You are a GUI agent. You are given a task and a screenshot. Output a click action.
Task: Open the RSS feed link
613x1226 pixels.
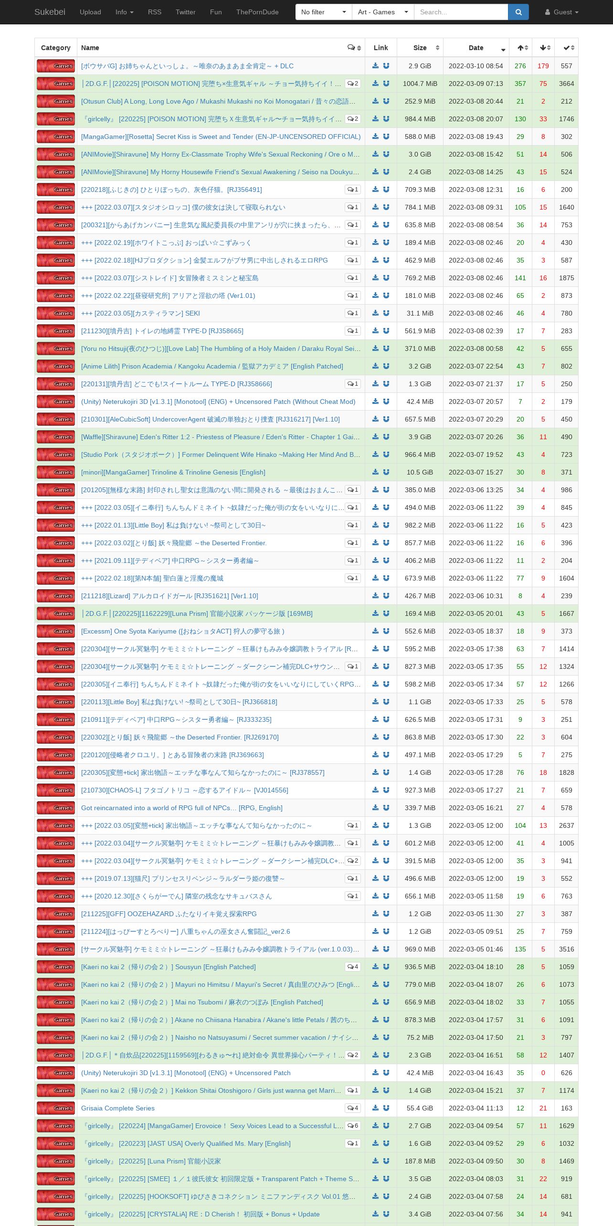(x=155, y=12)
